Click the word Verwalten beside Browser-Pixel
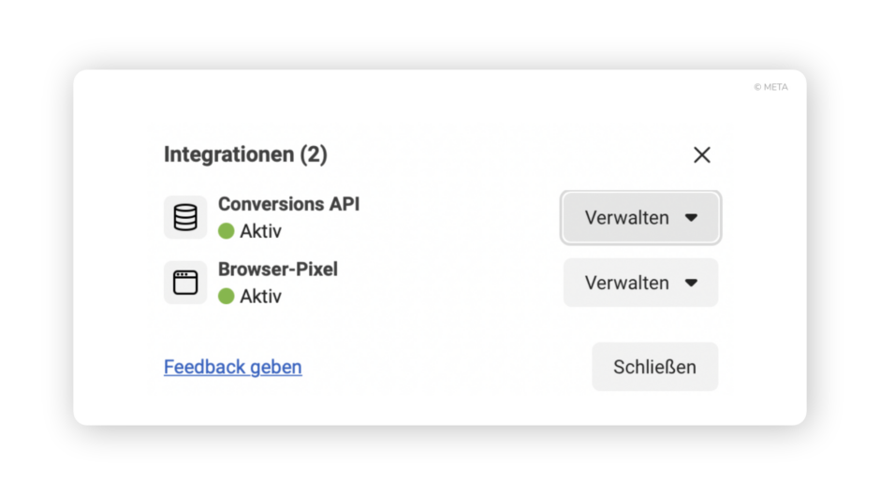Viewport: 880px width, 495px height. 627,283
